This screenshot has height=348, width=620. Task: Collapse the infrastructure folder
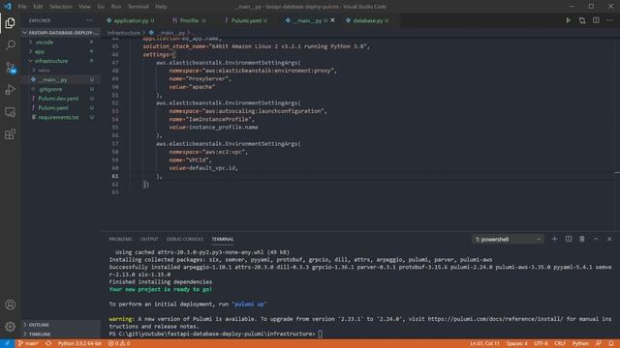coord(60,61)
